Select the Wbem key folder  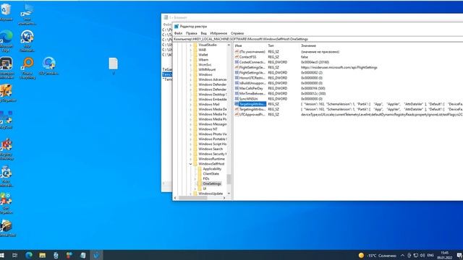point(203,60)
